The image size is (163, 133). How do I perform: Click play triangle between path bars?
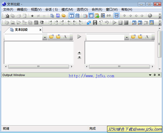pos(79,37)
